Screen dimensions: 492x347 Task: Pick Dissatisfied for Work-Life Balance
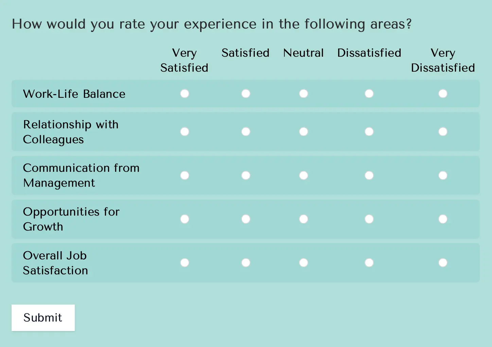369,94
